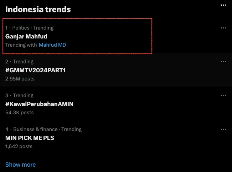Open more options for MIN PICK ME PLS
232x172 pixels.
223,129
